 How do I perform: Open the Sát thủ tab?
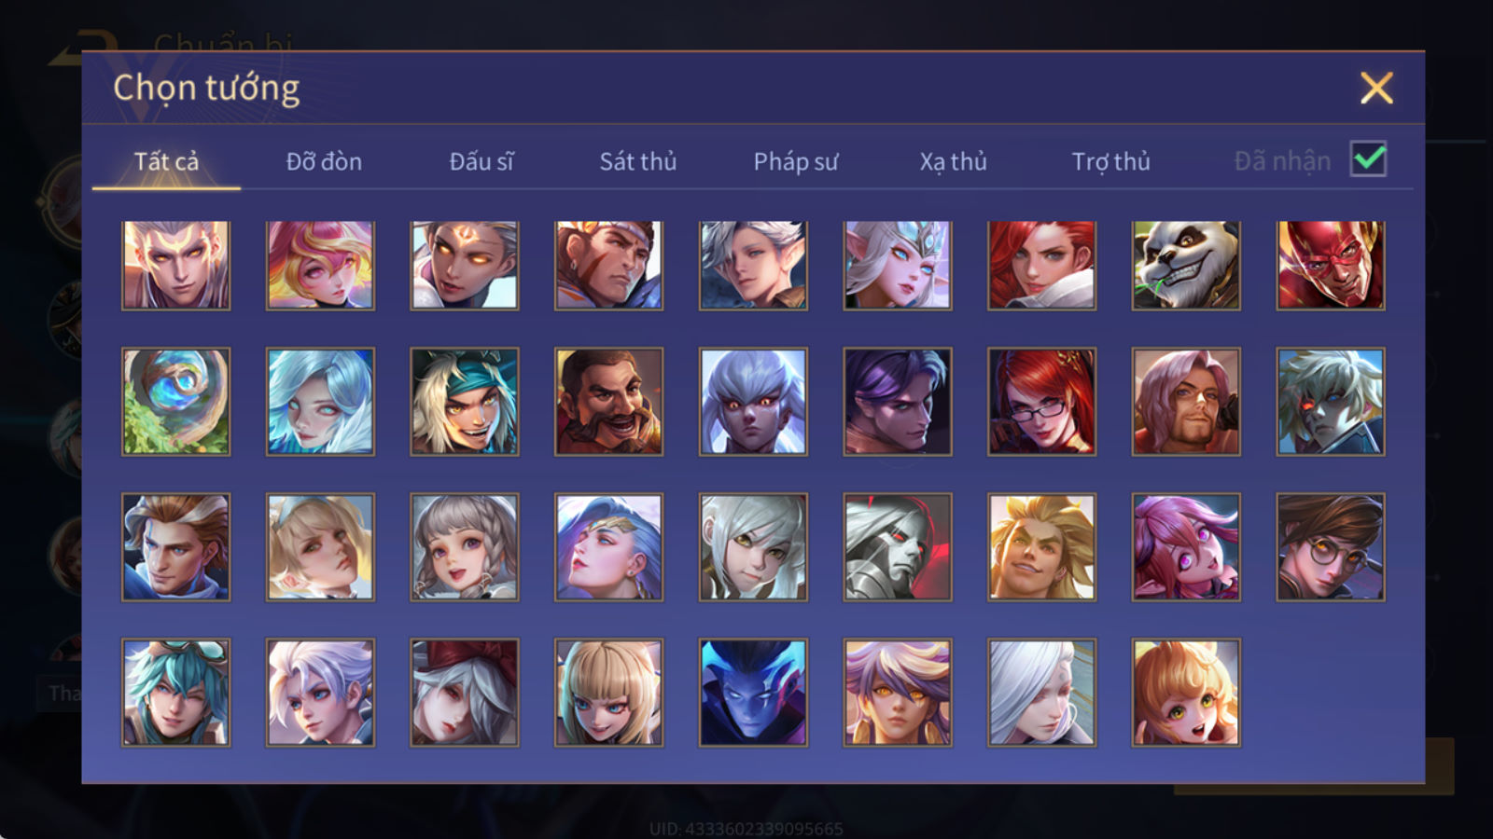point(637,161)
